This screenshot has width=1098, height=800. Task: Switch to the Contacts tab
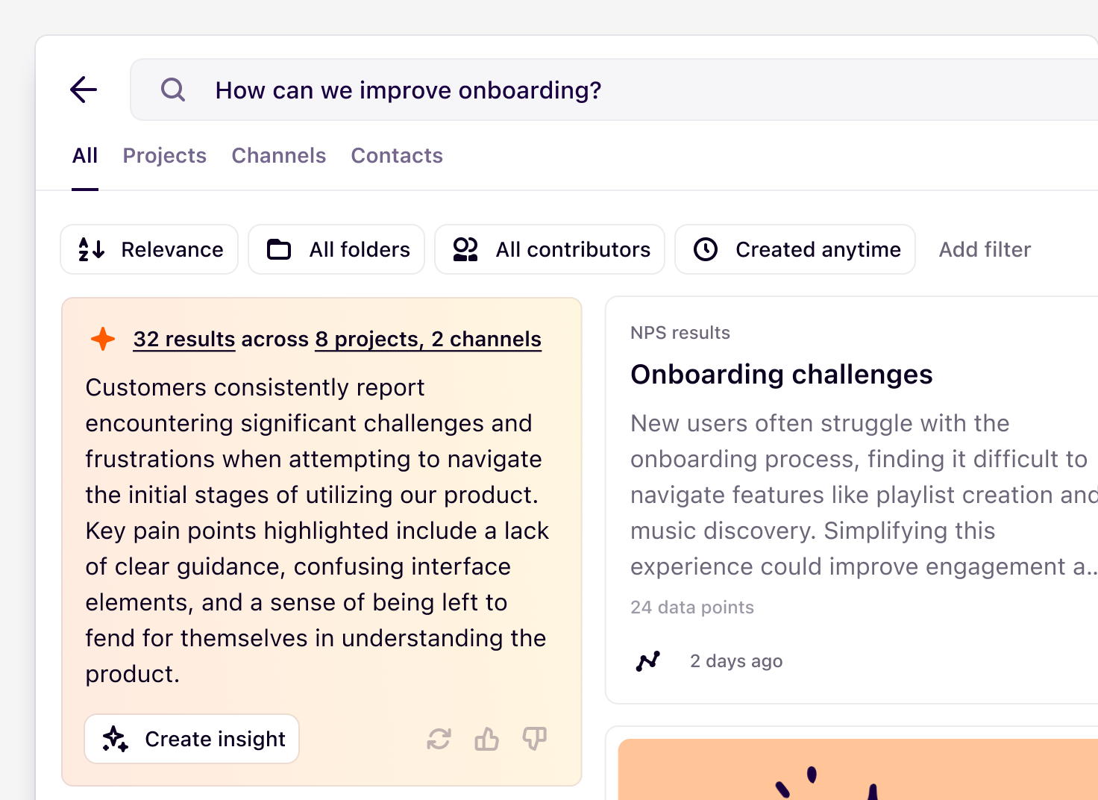[x=397, y=155]
